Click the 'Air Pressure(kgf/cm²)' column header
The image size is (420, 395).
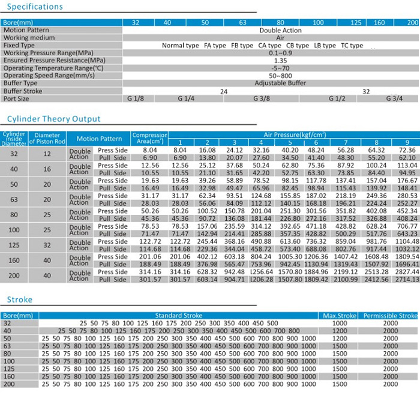tap(295, 135)
